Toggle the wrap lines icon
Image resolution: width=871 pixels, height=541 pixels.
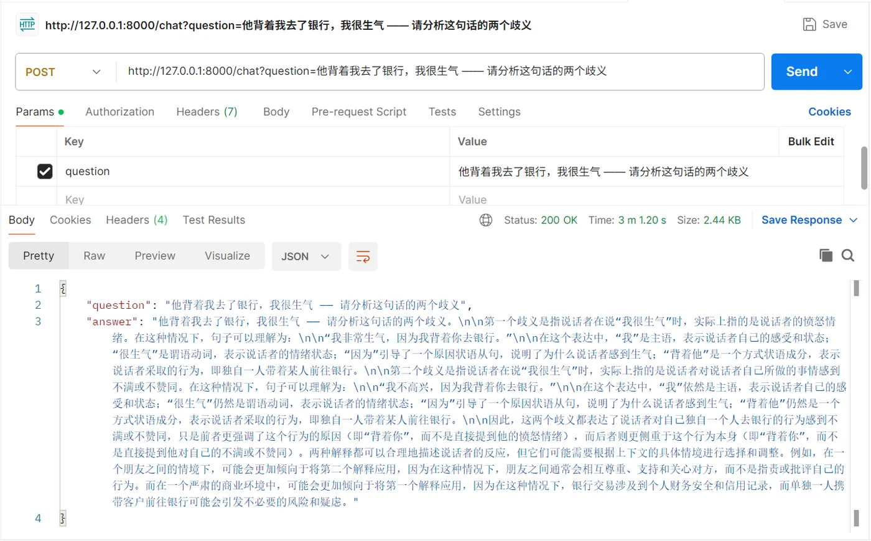(x=363, y=256)
